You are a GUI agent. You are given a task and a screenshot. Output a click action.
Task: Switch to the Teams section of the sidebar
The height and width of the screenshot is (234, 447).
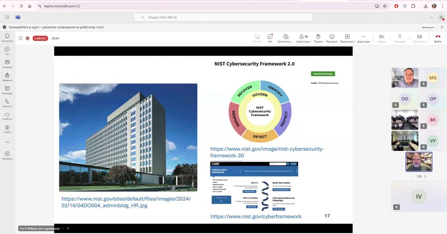click(x=7, y=64)
